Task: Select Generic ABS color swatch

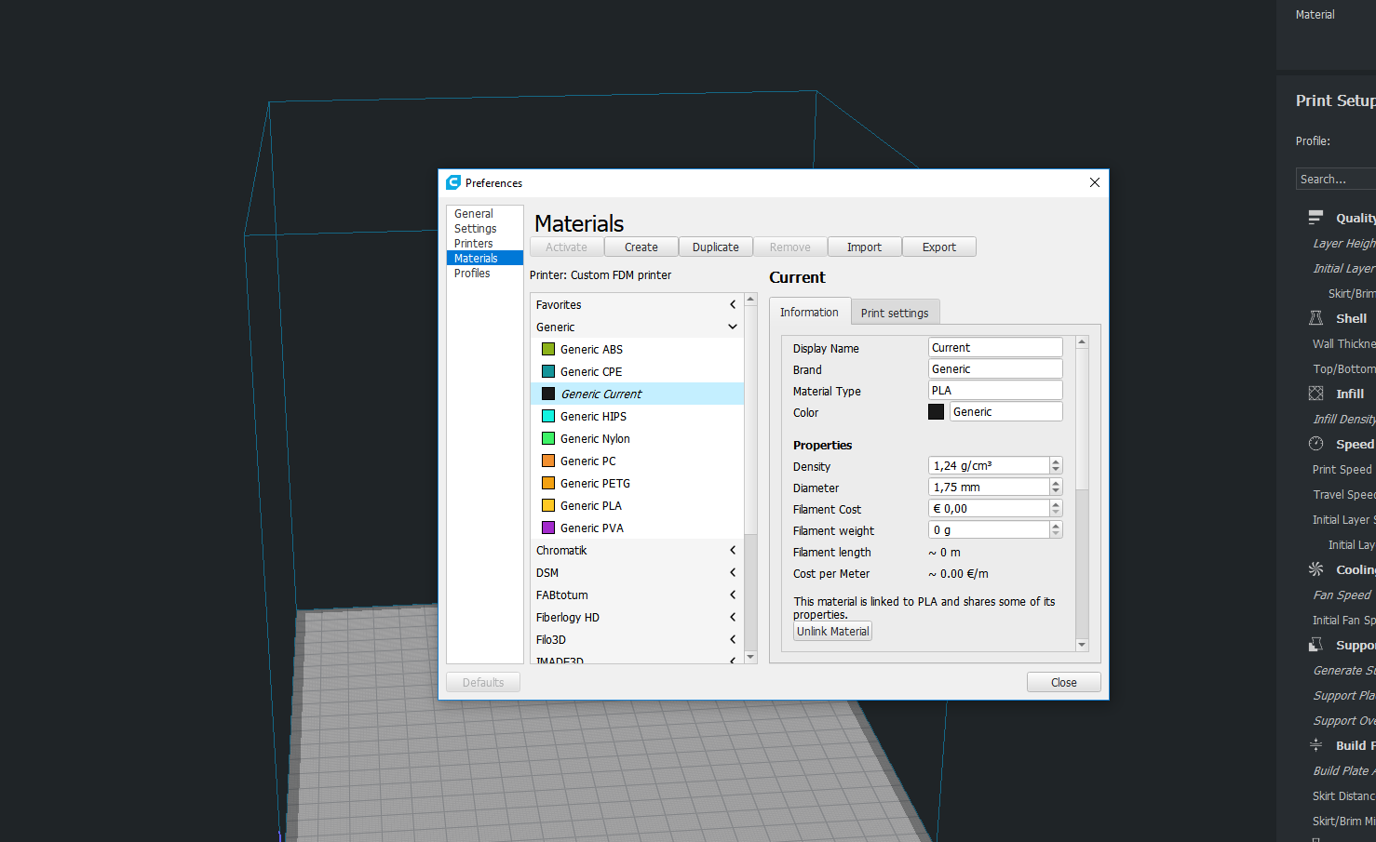Action: pos(548,349)
